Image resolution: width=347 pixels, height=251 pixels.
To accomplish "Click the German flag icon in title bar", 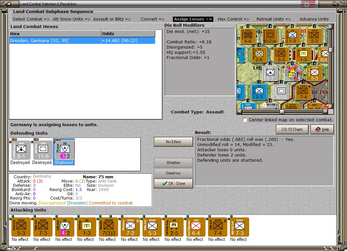I will pos(308,4).
